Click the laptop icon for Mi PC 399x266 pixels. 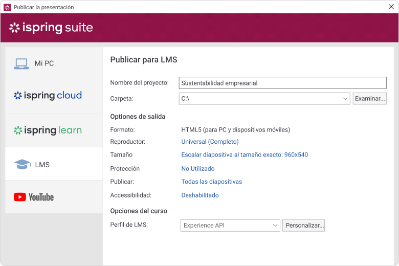21,63
